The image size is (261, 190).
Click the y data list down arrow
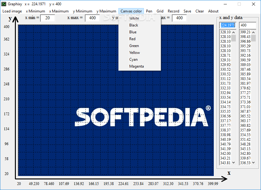click(253, 163)
